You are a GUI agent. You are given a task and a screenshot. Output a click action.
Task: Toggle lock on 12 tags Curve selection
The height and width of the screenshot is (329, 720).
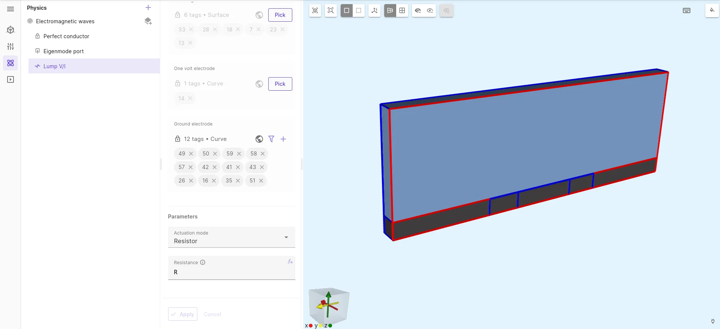pos(178,139)
